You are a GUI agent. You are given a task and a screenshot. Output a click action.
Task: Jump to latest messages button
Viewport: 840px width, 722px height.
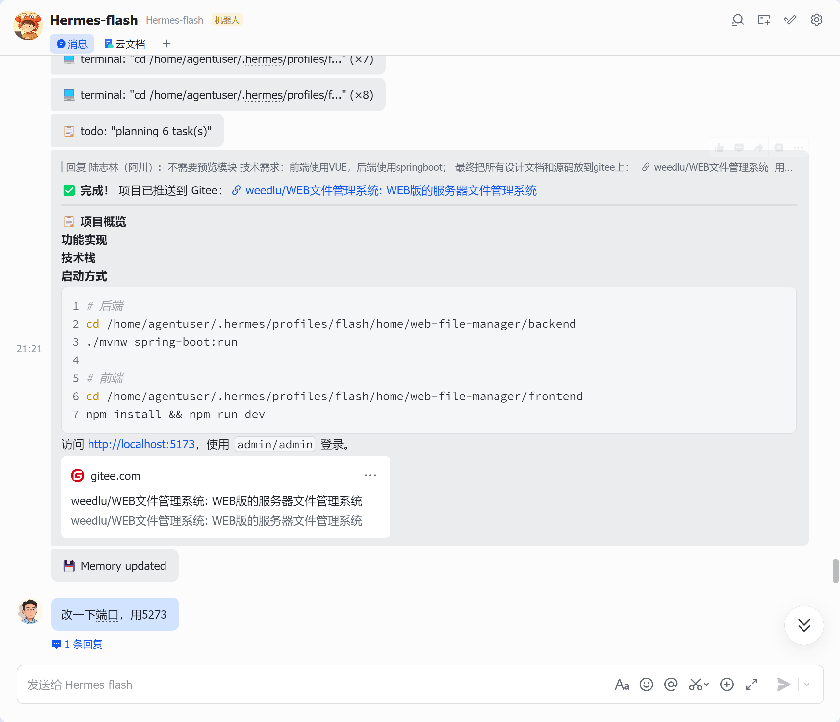tap(804, 625)
